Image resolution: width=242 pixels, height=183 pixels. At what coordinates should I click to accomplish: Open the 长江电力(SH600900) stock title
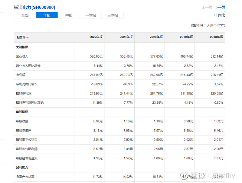[x=34, y=7]
